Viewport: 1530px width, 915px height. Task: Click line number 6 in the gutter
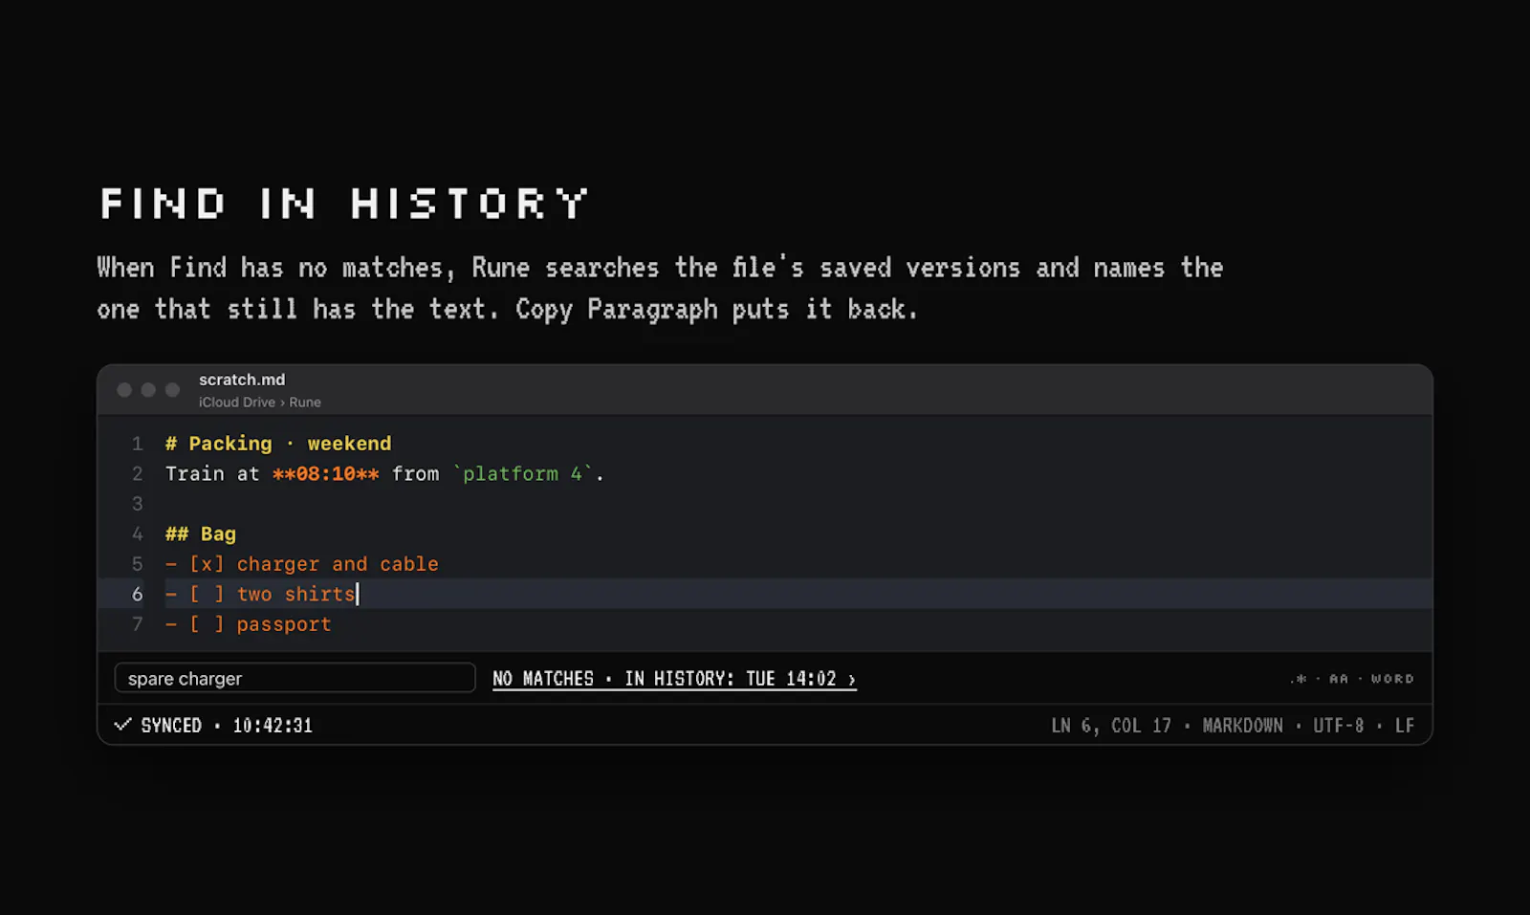point(137,594)
